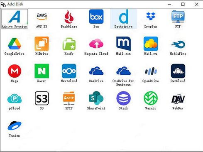Choose the DropBox icon
Viewport: 203px width, 152px height.
pos(151,16)
